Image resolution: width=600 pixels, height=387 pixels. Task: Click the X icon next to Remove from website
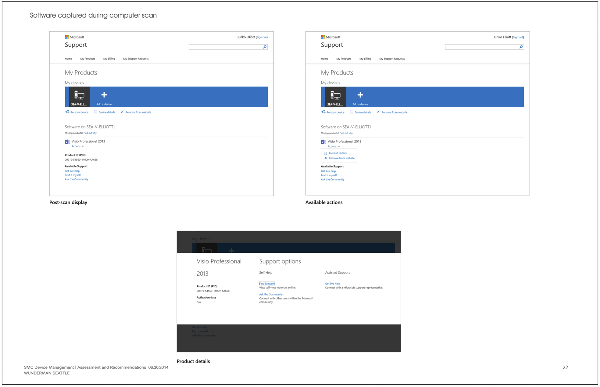point(122,112)
